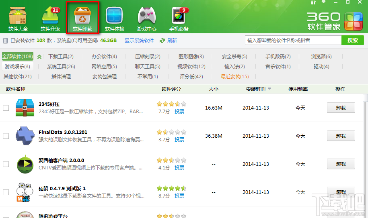Click 投票 for 硕鼠
Screen dimensions: 368x218
[x=179, y=196]
